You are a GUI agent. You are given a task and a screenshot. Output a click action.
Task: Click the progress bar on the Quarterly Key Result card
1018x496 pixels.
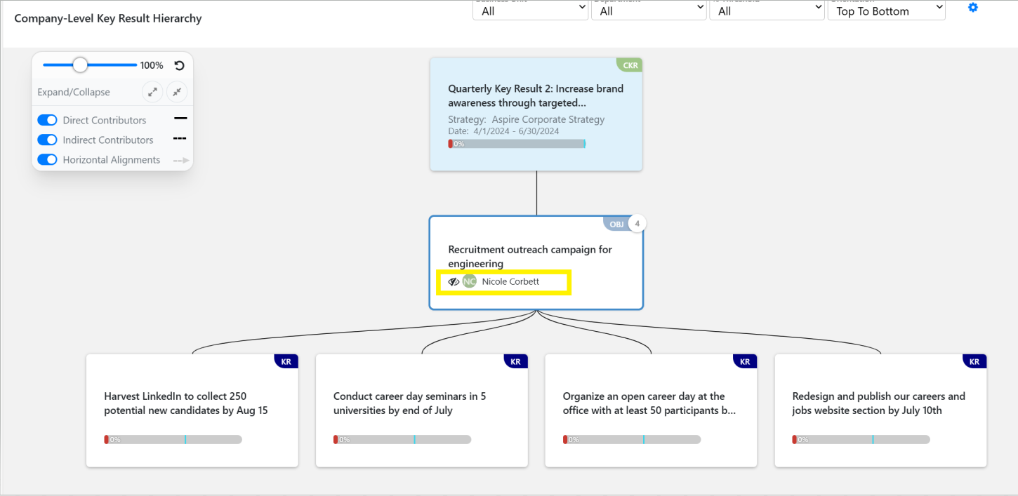coord(517,144)
